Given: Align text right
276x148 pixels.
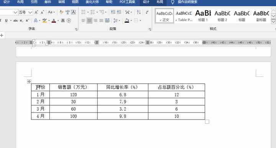Looking at the screenshot, I should [95, 21].
